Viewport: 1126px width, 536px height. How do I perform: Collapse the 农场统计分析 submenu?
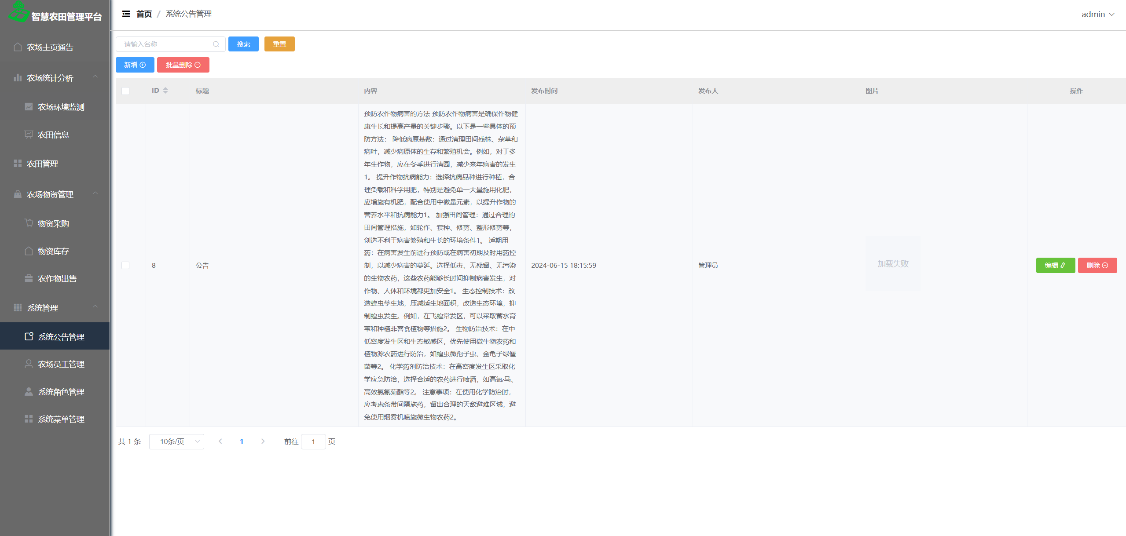click(x=95, y=77)
